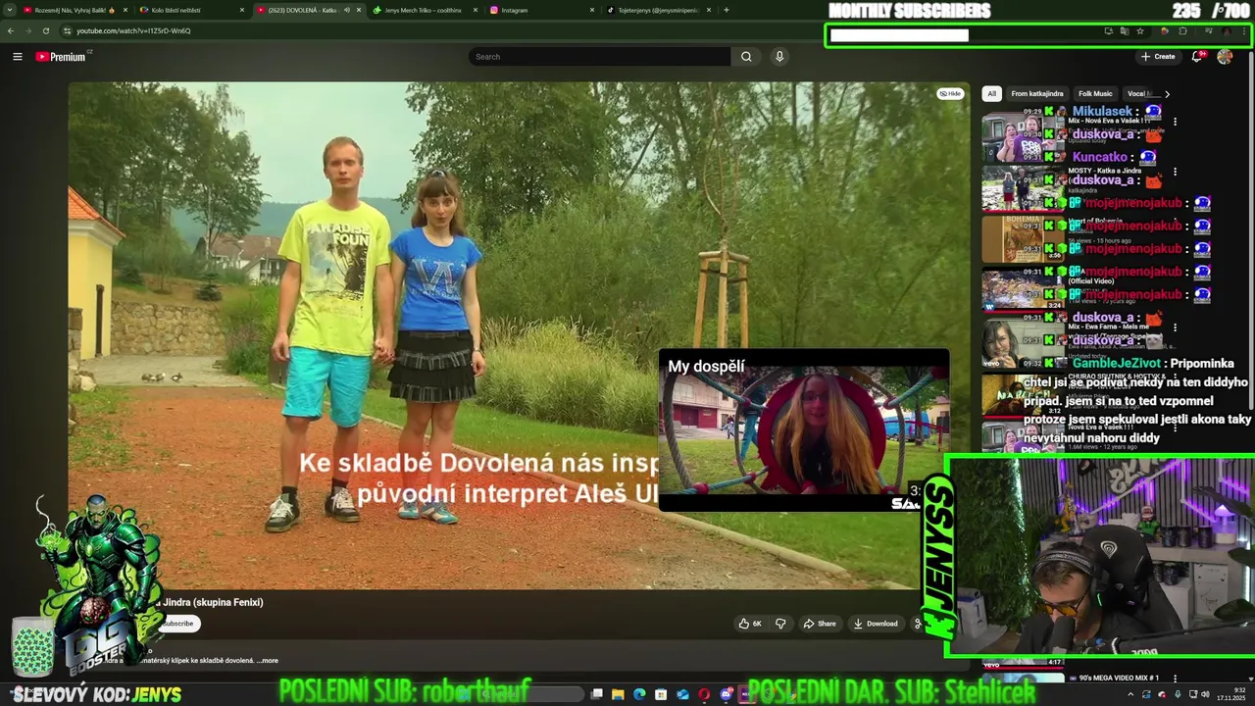The image size is (1255, 706).
Task: Open the 'Nová Eva a Vašek' mix thumbnail
Action: click(1023, 137)
